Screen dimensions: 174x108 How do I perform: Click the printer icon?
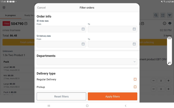click(x=170, y=23)
